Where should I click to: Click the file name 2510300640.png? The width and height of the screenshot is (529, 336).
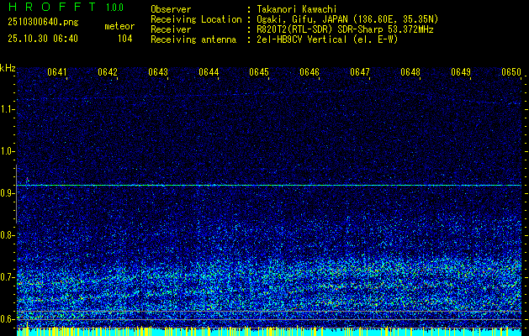point(43,23)
